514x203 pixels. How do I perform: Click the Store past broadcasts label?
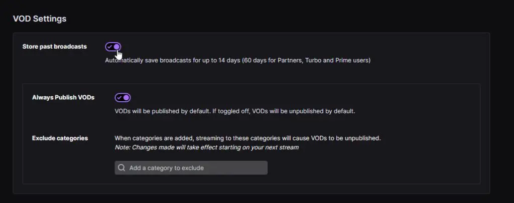(x=55, y=47)
